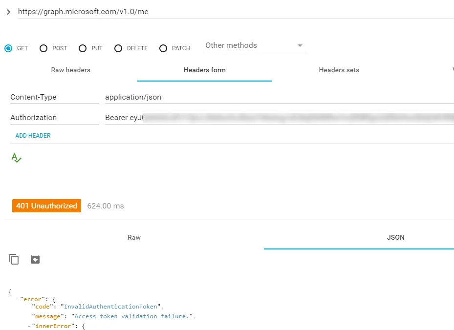
Task: Edit the application/json header value
Action: click(280, 97)
